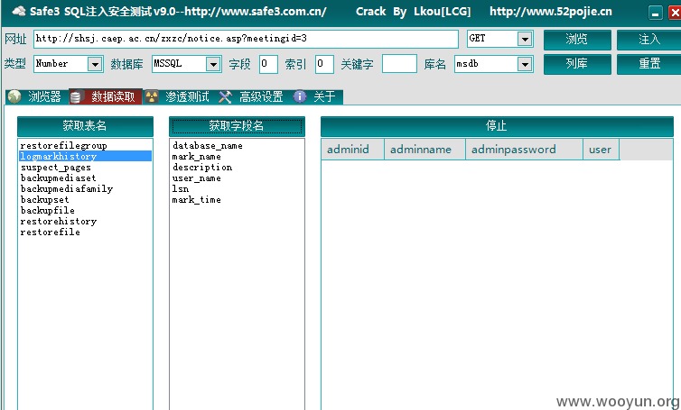Click the tools icon on 高级设置 tab
This screenshot has height=410, width=681.
225,96
